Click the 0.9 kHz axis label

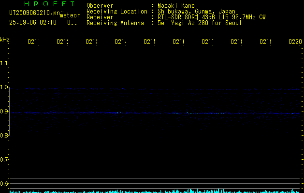4,111
